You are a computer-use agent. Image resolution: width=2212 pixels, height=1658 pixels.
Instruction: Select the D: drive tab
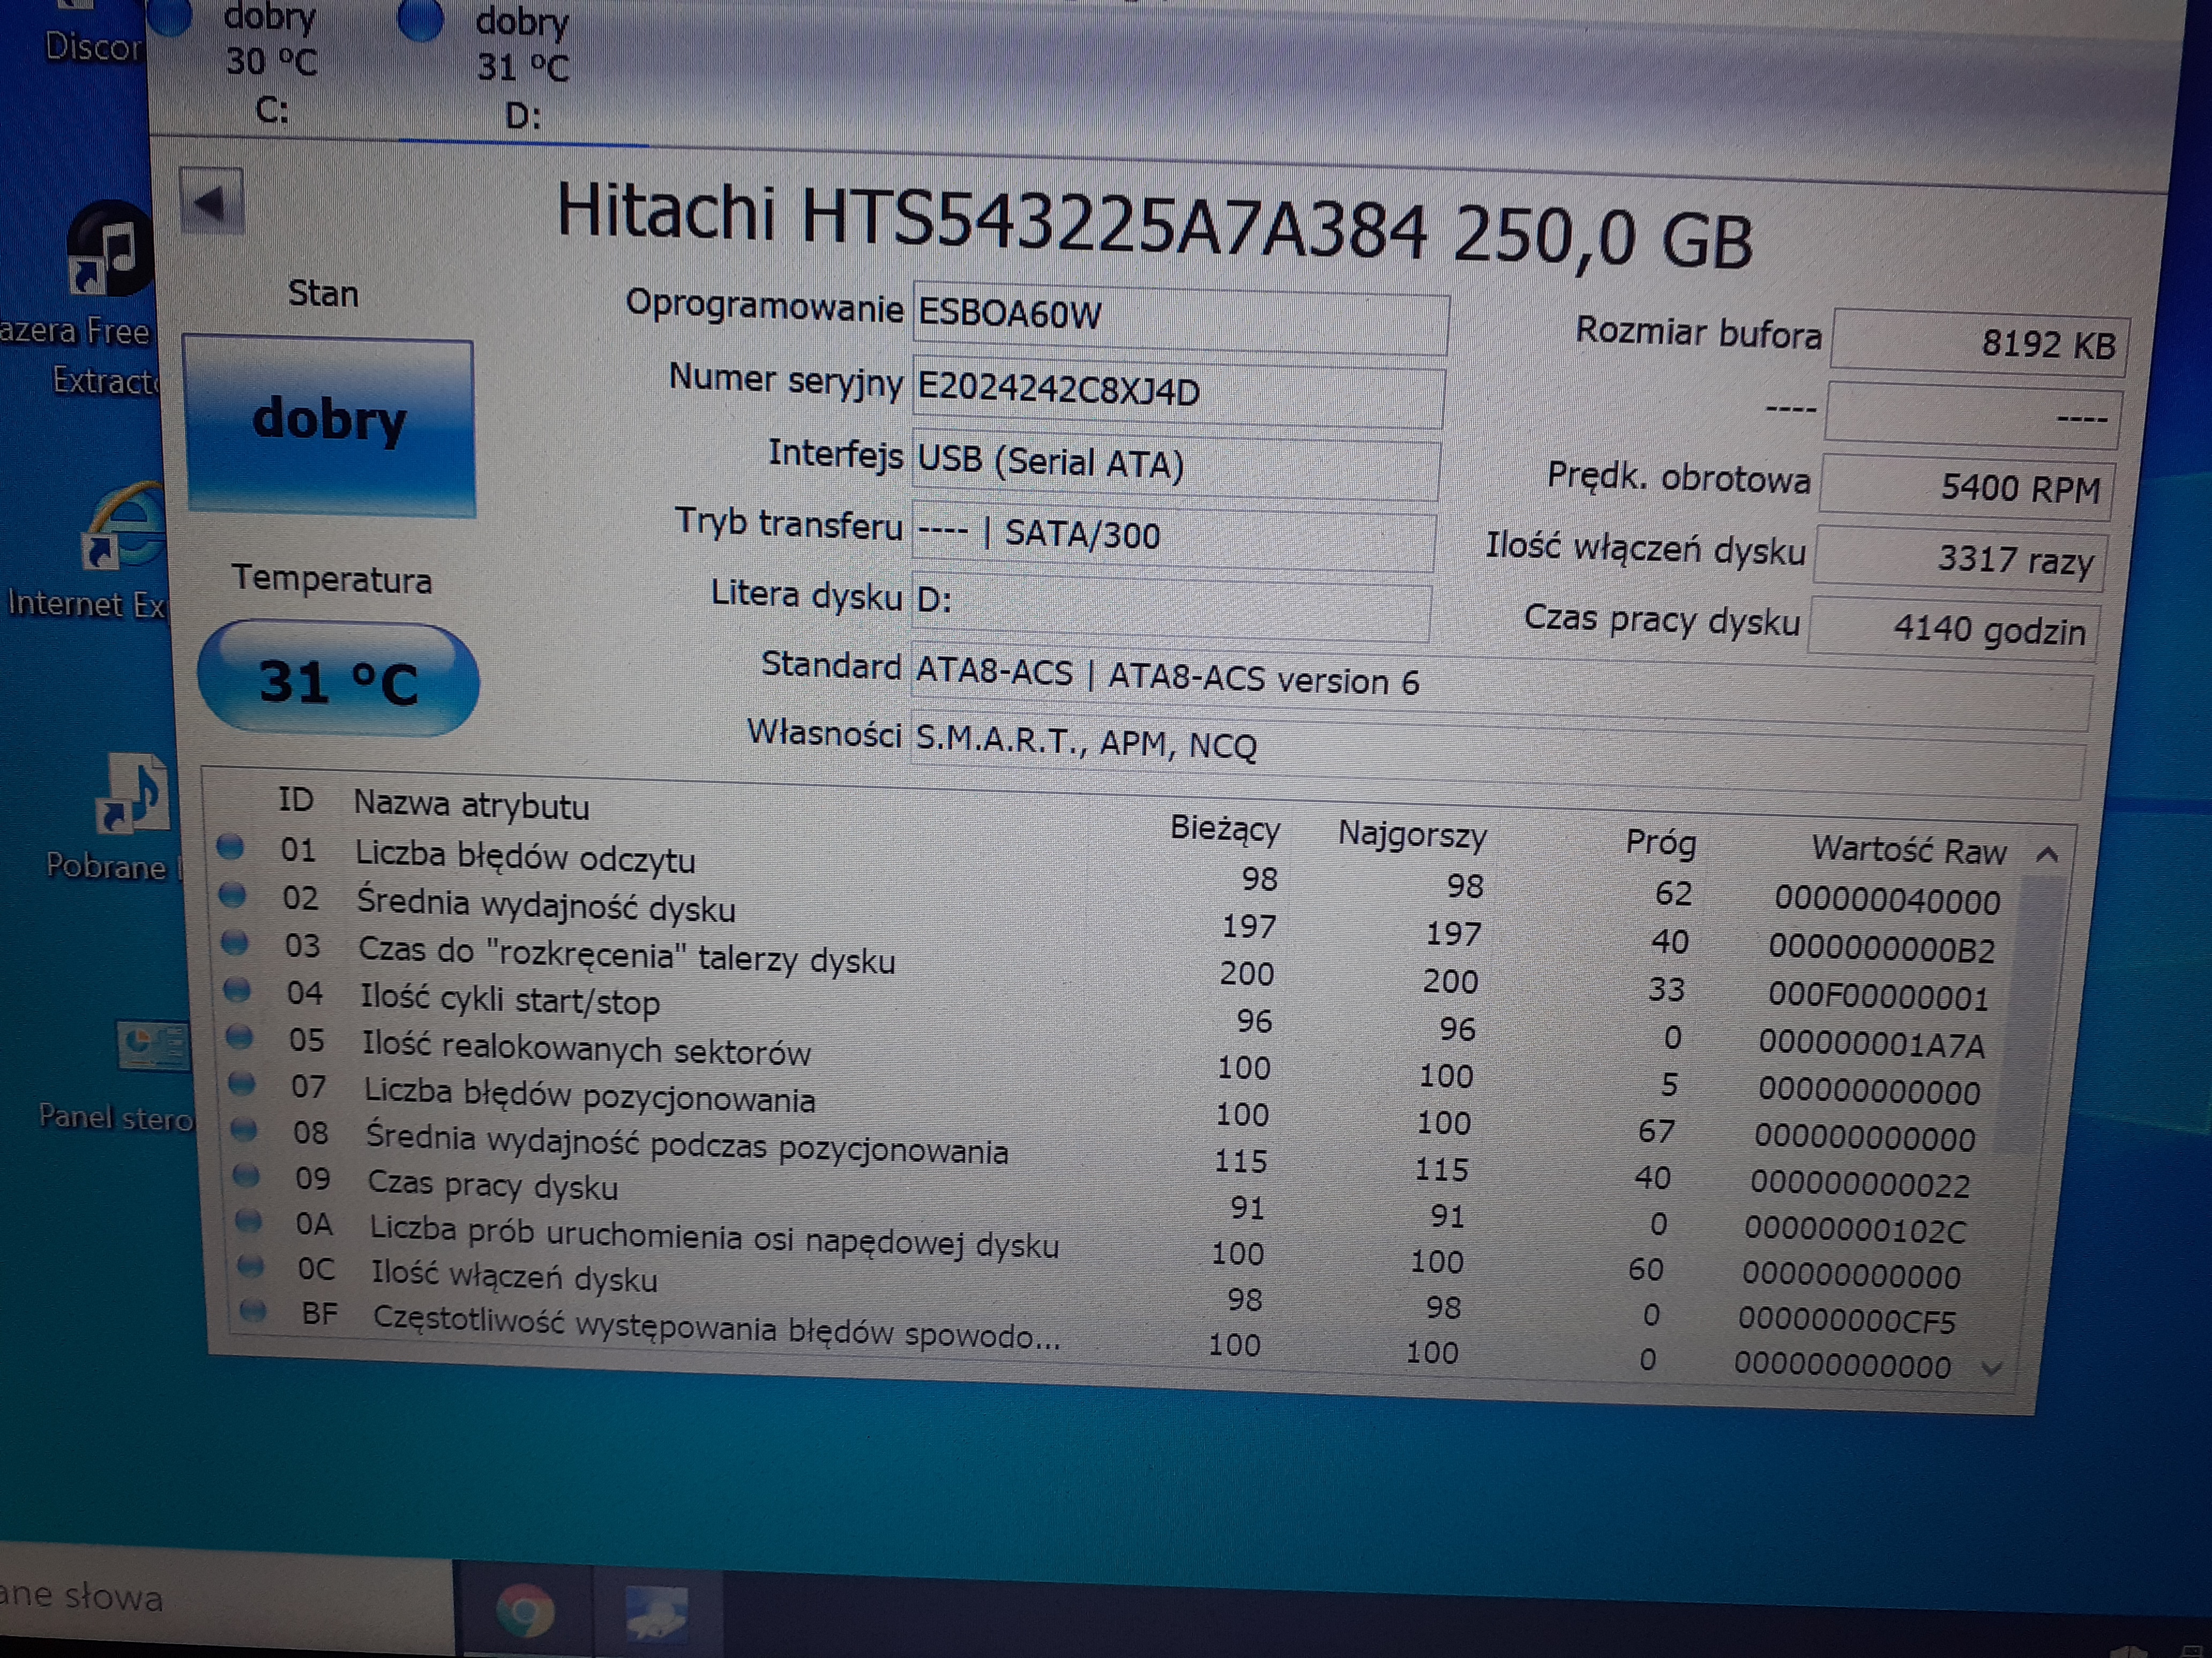click(522, 70)
